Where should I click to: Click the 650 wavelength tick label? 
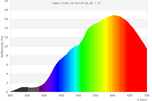point(130,95)
